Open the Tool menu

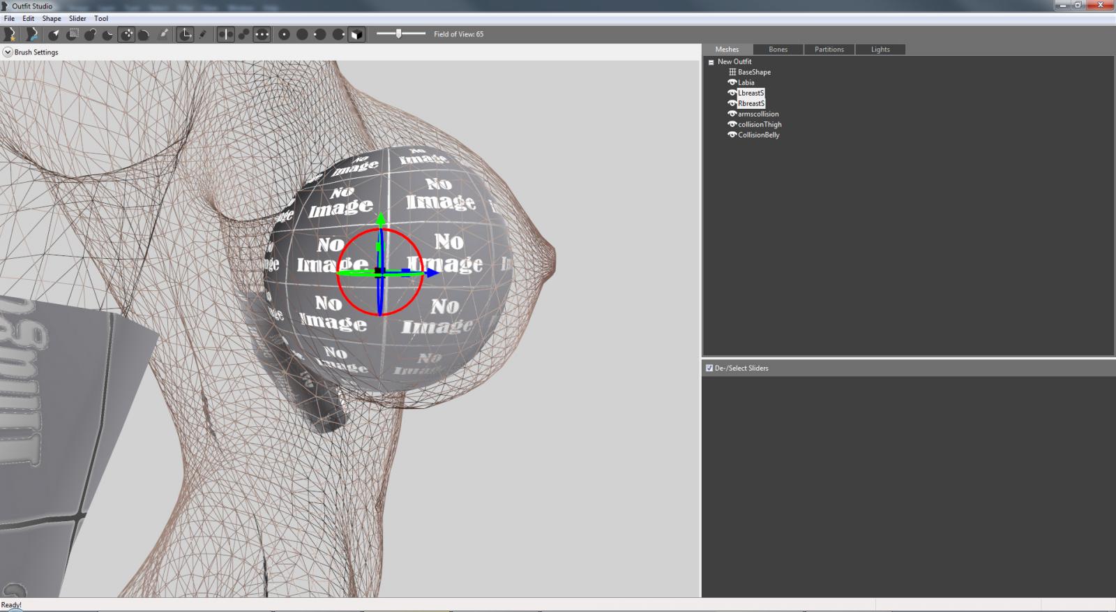(101, 19)
